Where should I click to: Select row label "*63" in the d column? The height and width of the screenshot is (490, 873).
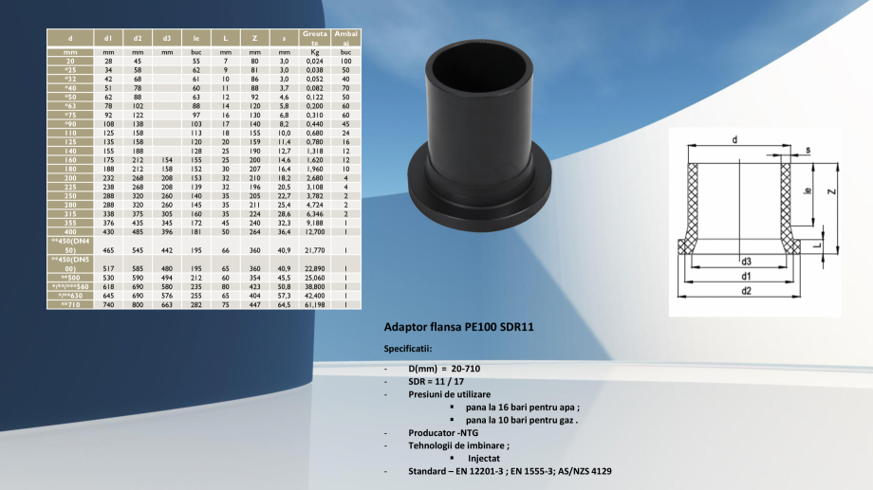pos(70,105)
